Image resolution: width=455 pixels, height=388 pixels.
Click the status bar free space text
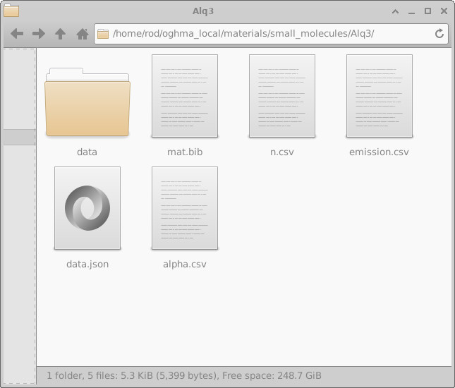pyautogui.click(x=281, y=375)
